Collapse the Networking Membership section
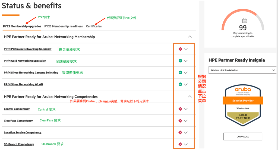The image size is (278, 150). (x=190, y=37)
